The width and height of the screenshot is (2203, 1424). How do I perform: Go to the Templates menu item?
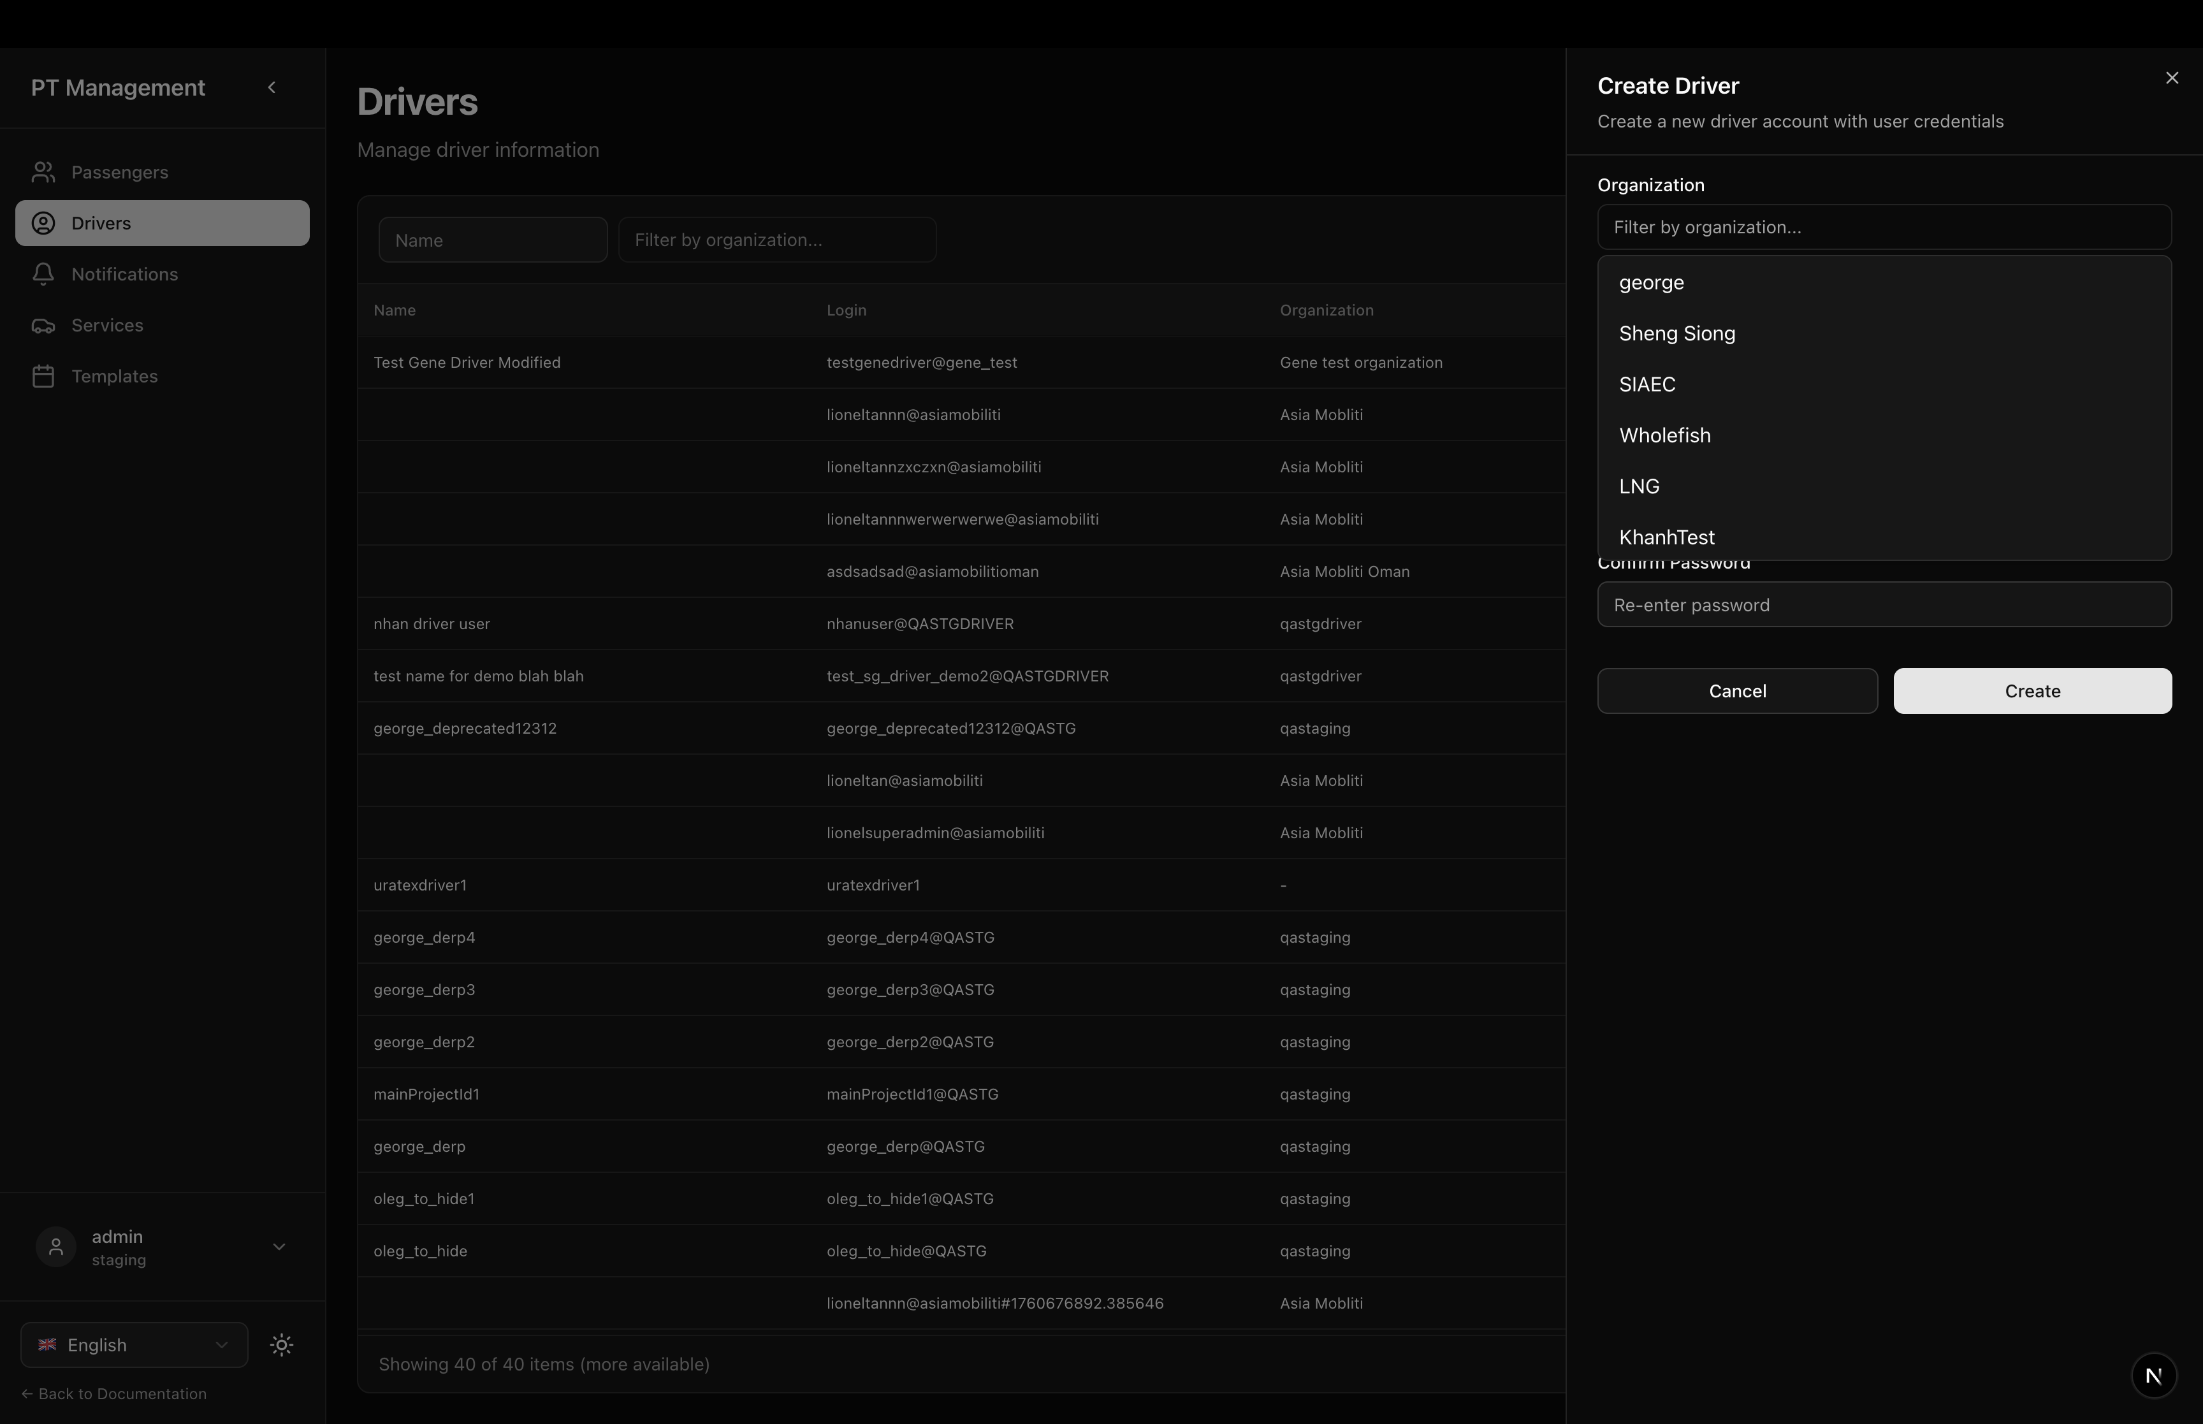coord(115,376)
